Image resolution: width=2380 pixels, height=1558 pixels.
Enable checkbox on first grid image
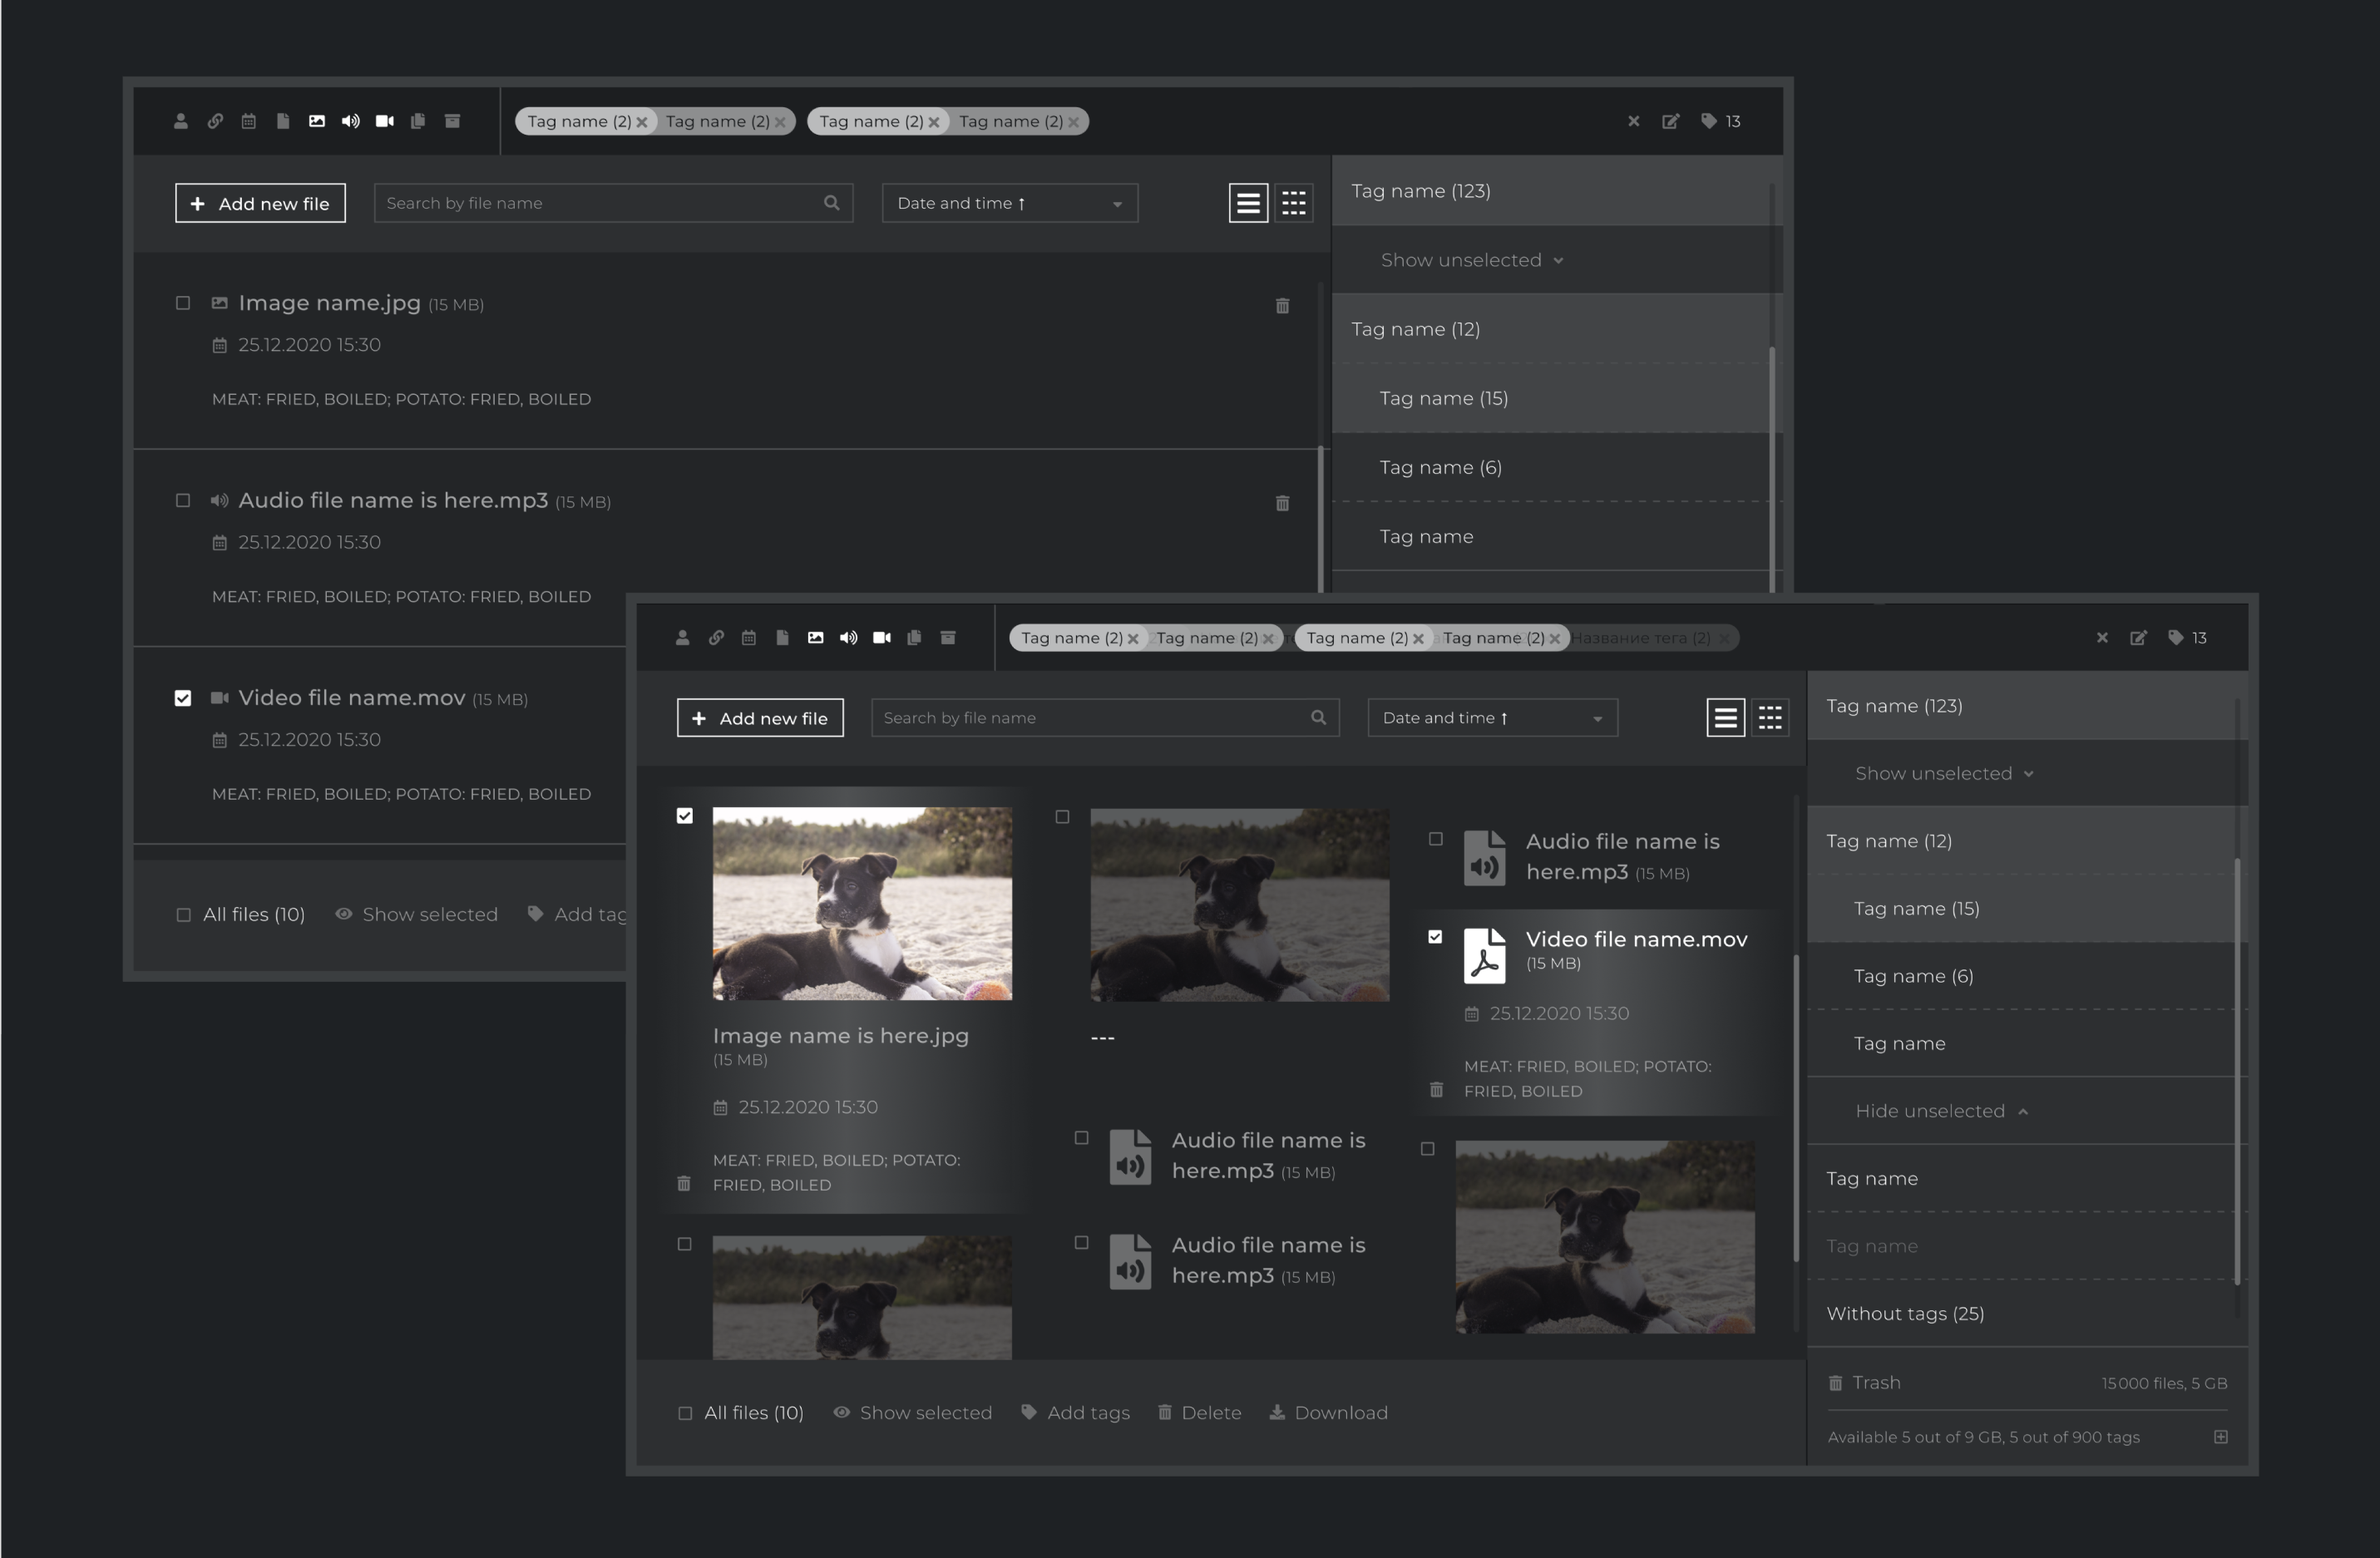685,814
